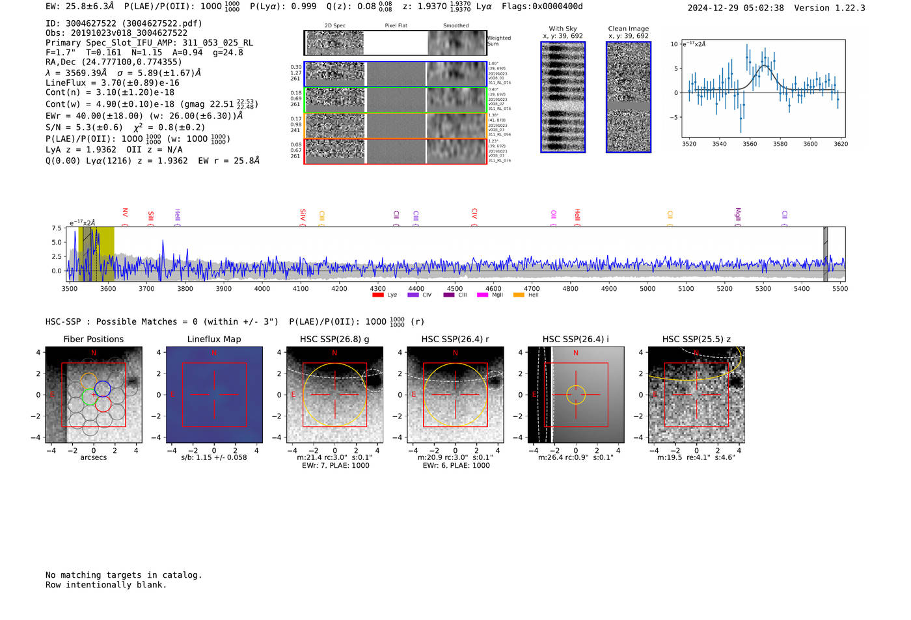Click the 'S/N = 5.3(±0.6)' value
Viewport: 911px width, 620px height.
point(84,128)
